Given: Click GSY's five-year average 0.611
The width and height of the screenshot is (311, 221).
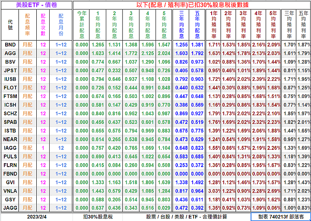Looking at the screenshot, I should [197, 199].
